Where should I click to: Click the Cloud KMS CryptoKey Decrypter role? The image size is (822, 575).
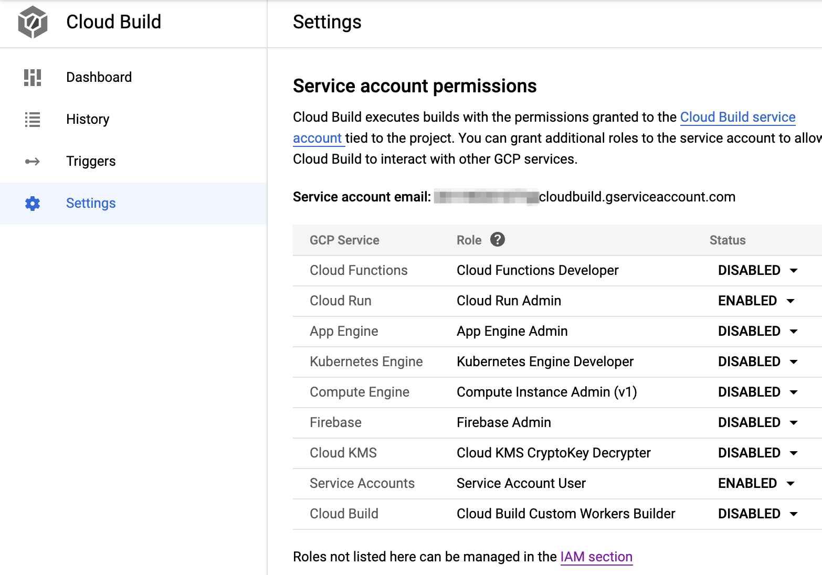[x=554, y=453]
